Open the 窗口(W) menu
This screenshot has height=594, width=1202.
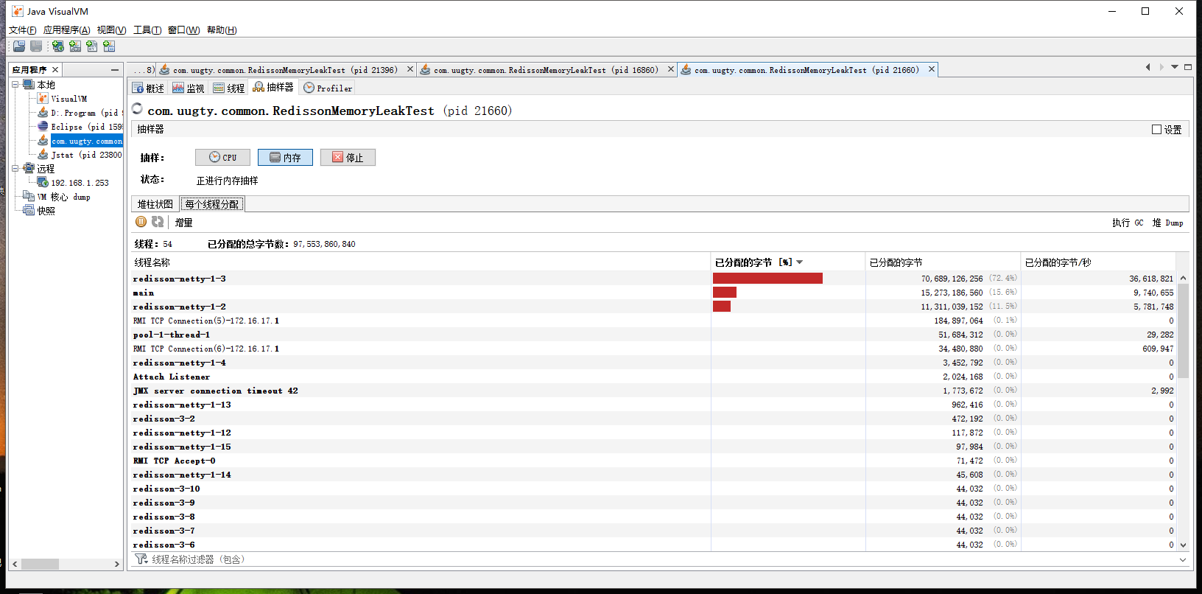(184, 30)
